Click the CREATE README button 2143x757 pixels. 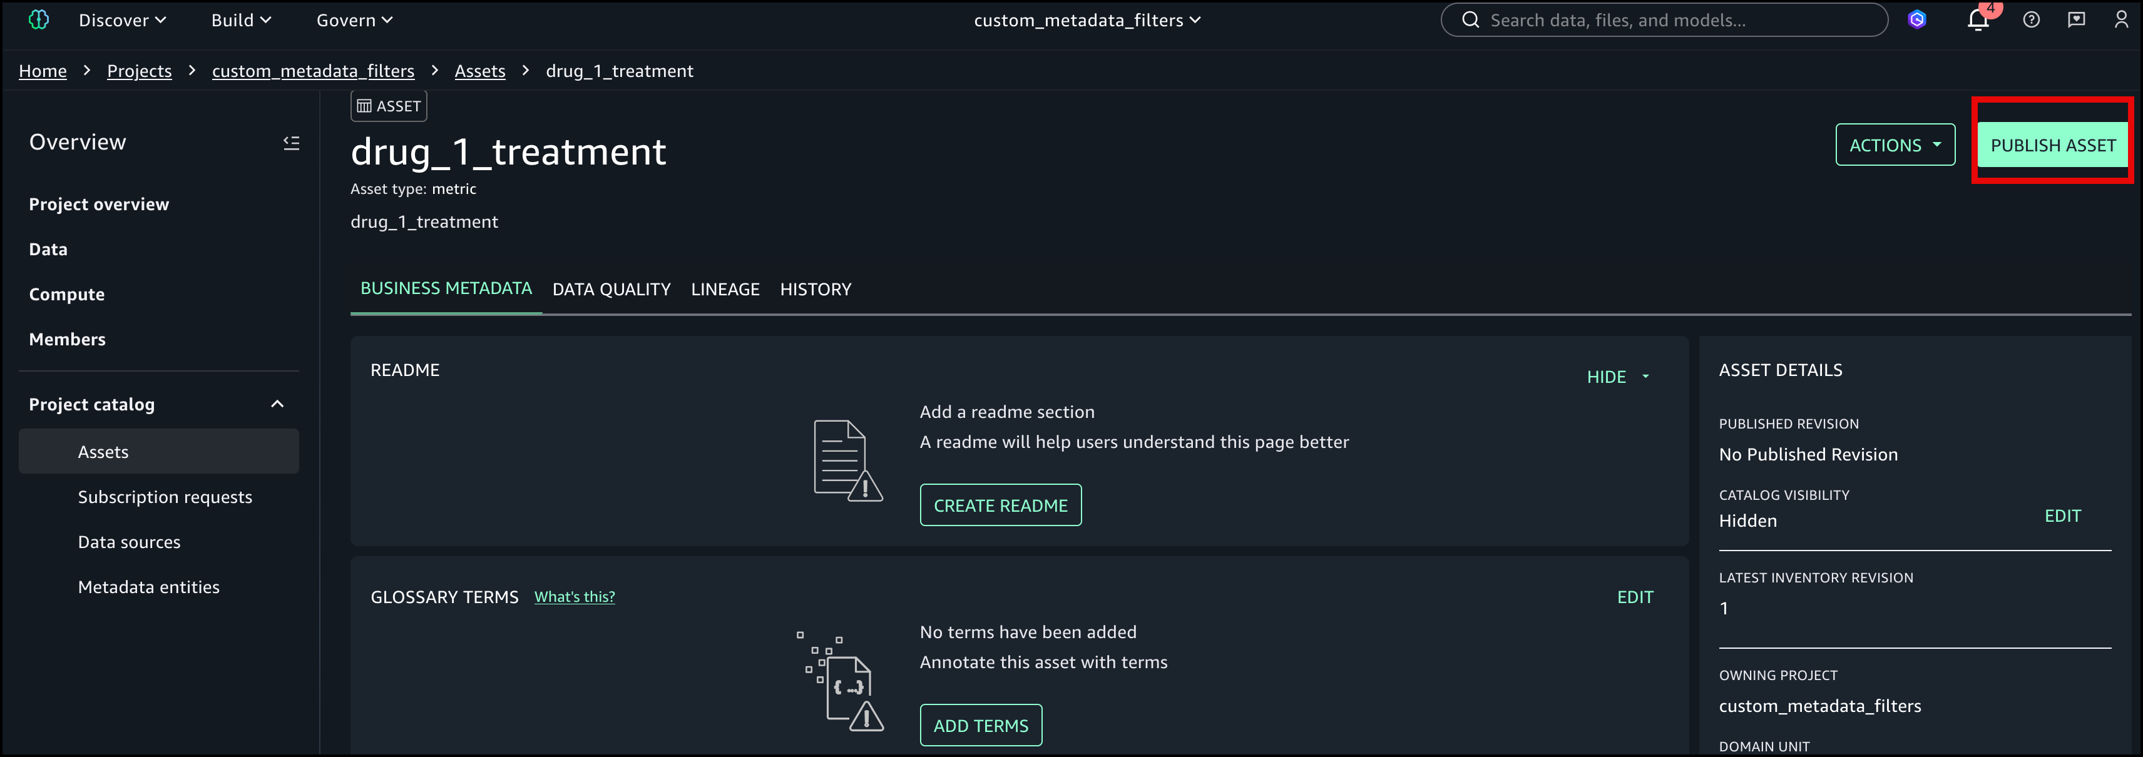click(1000, 506)
